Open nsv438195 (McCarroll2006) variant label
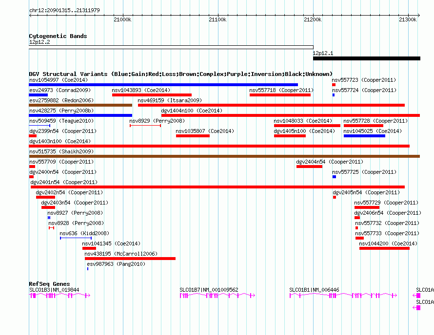434x335 pixels. click(x=121, y=254)
